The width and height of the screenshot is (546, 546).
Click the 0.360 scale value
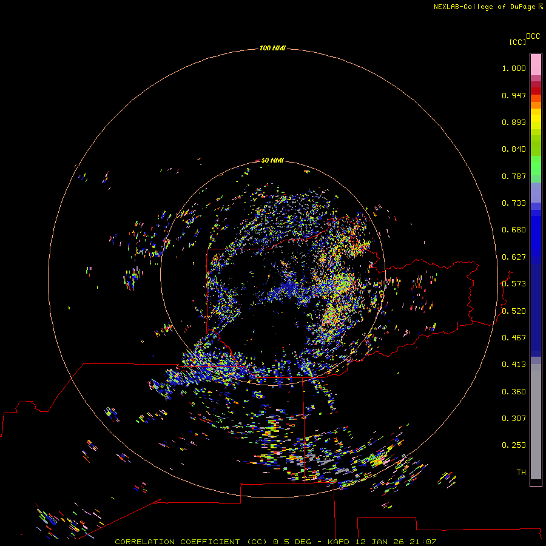tap(514, 392)
